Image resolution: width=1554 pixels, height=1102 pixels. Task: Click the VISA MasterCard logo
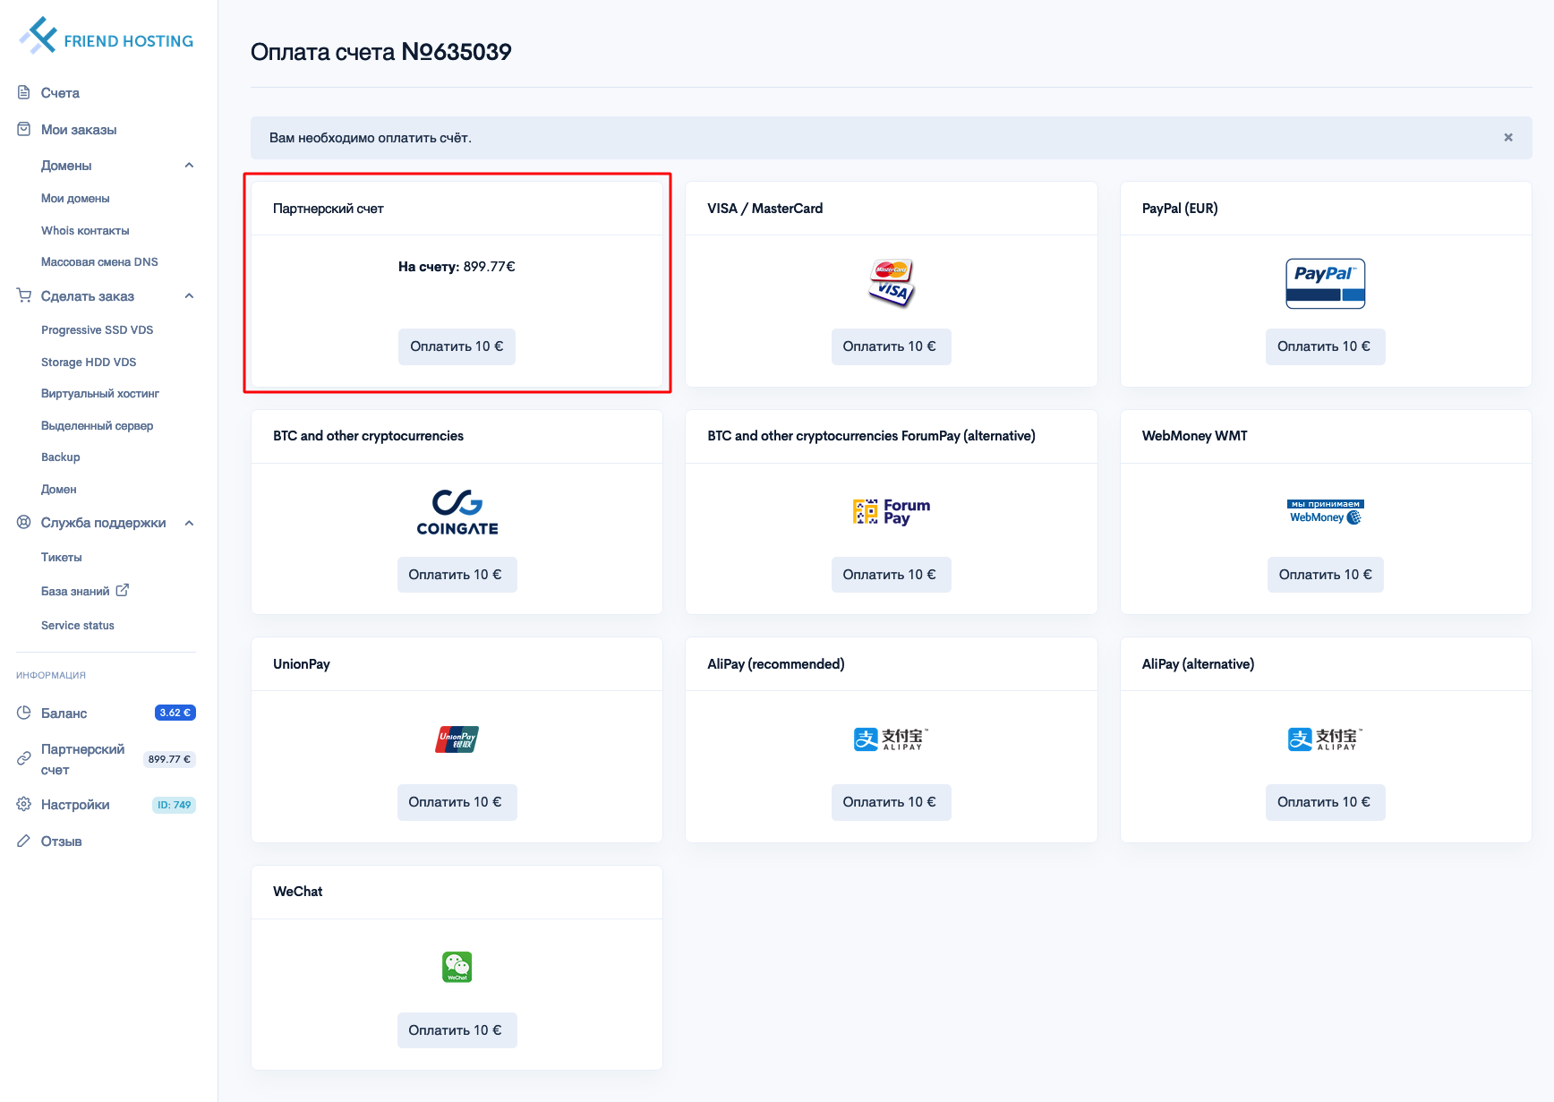tap(892, 283)
